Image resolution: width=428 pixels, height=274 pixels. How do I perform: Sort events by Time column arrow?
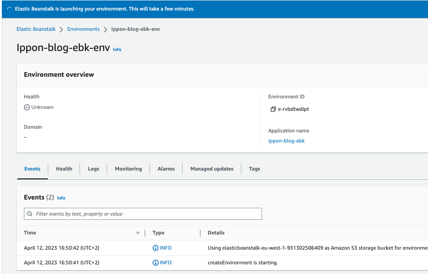tap(137, 233)
